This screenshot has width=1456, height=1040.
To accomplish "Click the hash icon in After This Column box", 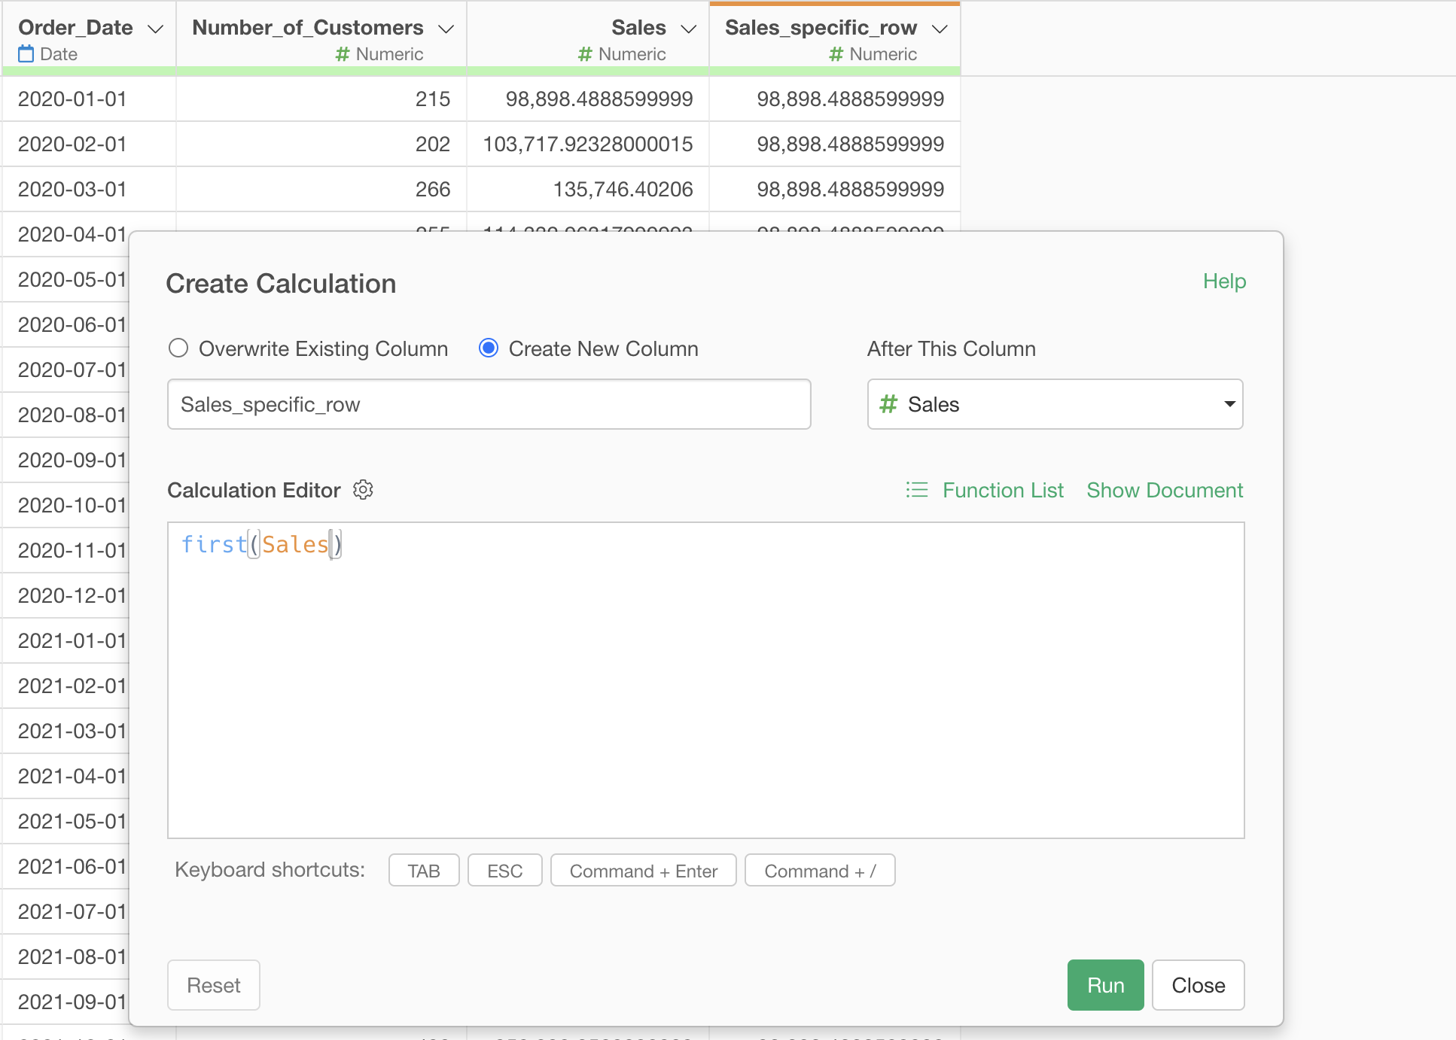I will pos(888,404).
